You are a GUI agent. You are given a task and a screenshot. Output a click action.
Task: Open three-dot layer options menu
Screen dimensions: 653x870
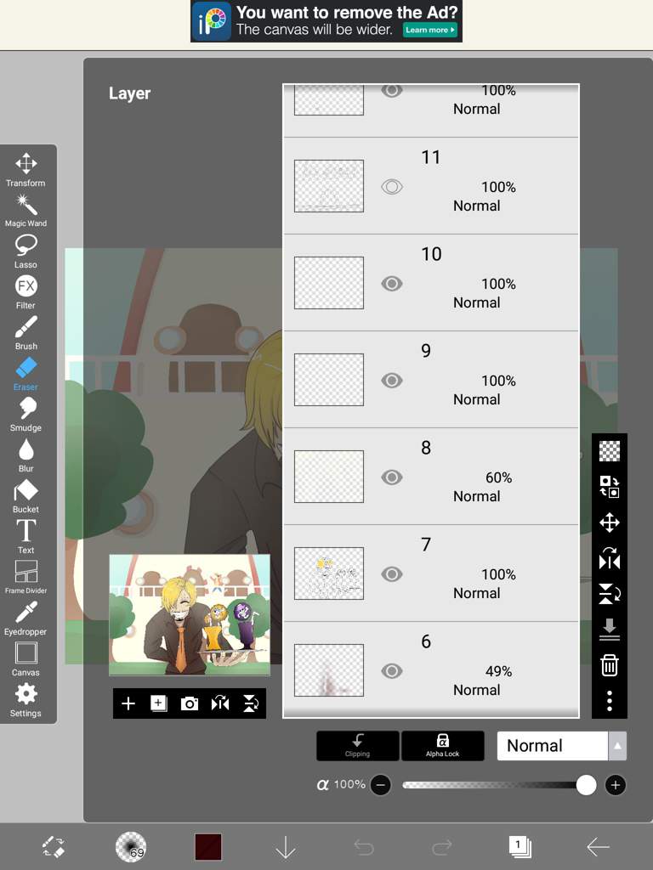click(x=609, y=701)
